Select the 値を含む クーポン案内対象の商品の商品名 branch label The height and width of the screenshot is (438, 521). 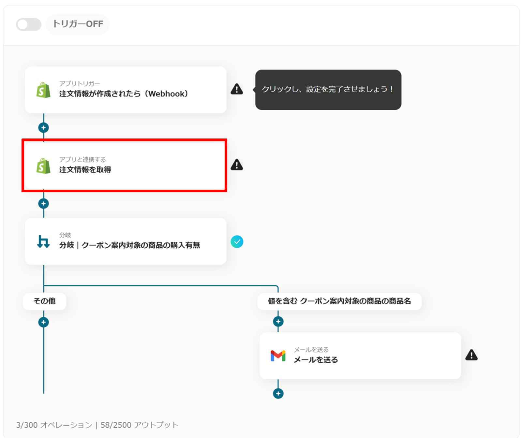339,301
